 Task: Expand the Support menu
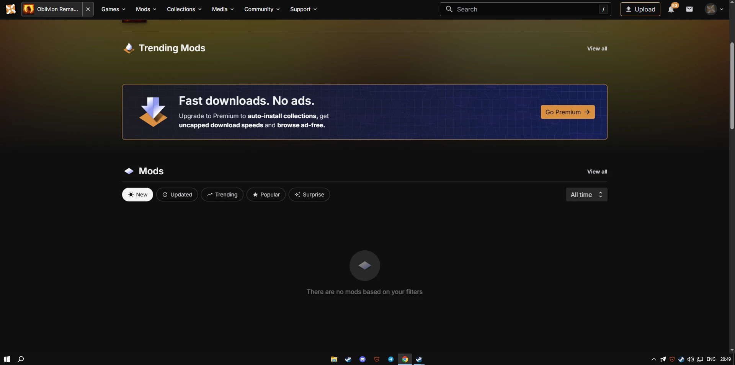click(x=304, y=9)
